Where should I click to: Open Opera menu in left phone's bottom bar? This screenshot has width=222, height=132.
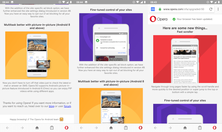(x=67, y=128)
